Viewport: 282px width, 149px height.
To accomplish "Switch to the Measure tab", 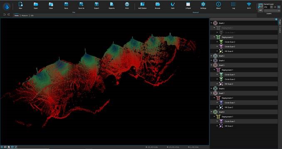I will 25,16.
